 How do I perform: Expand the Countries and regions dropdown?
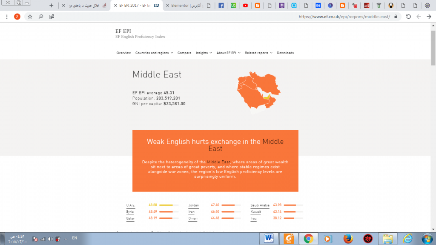154,53
